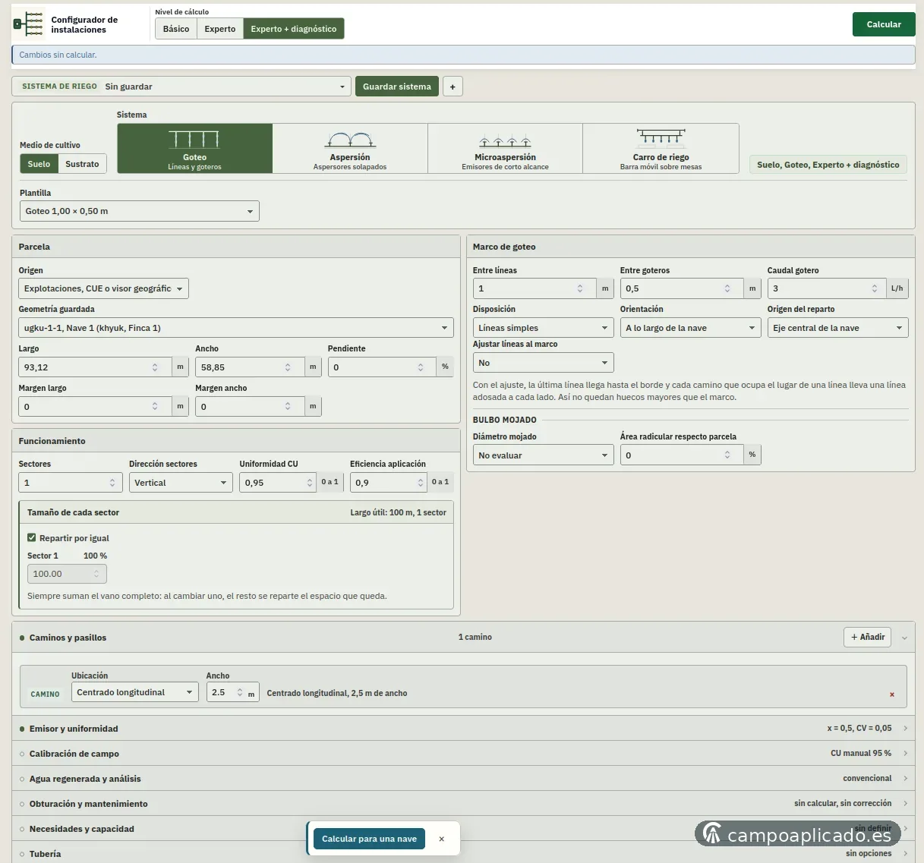924x863 pixels.
Task: Toggle the Repartir por igual checkbox
Action: 32,537
